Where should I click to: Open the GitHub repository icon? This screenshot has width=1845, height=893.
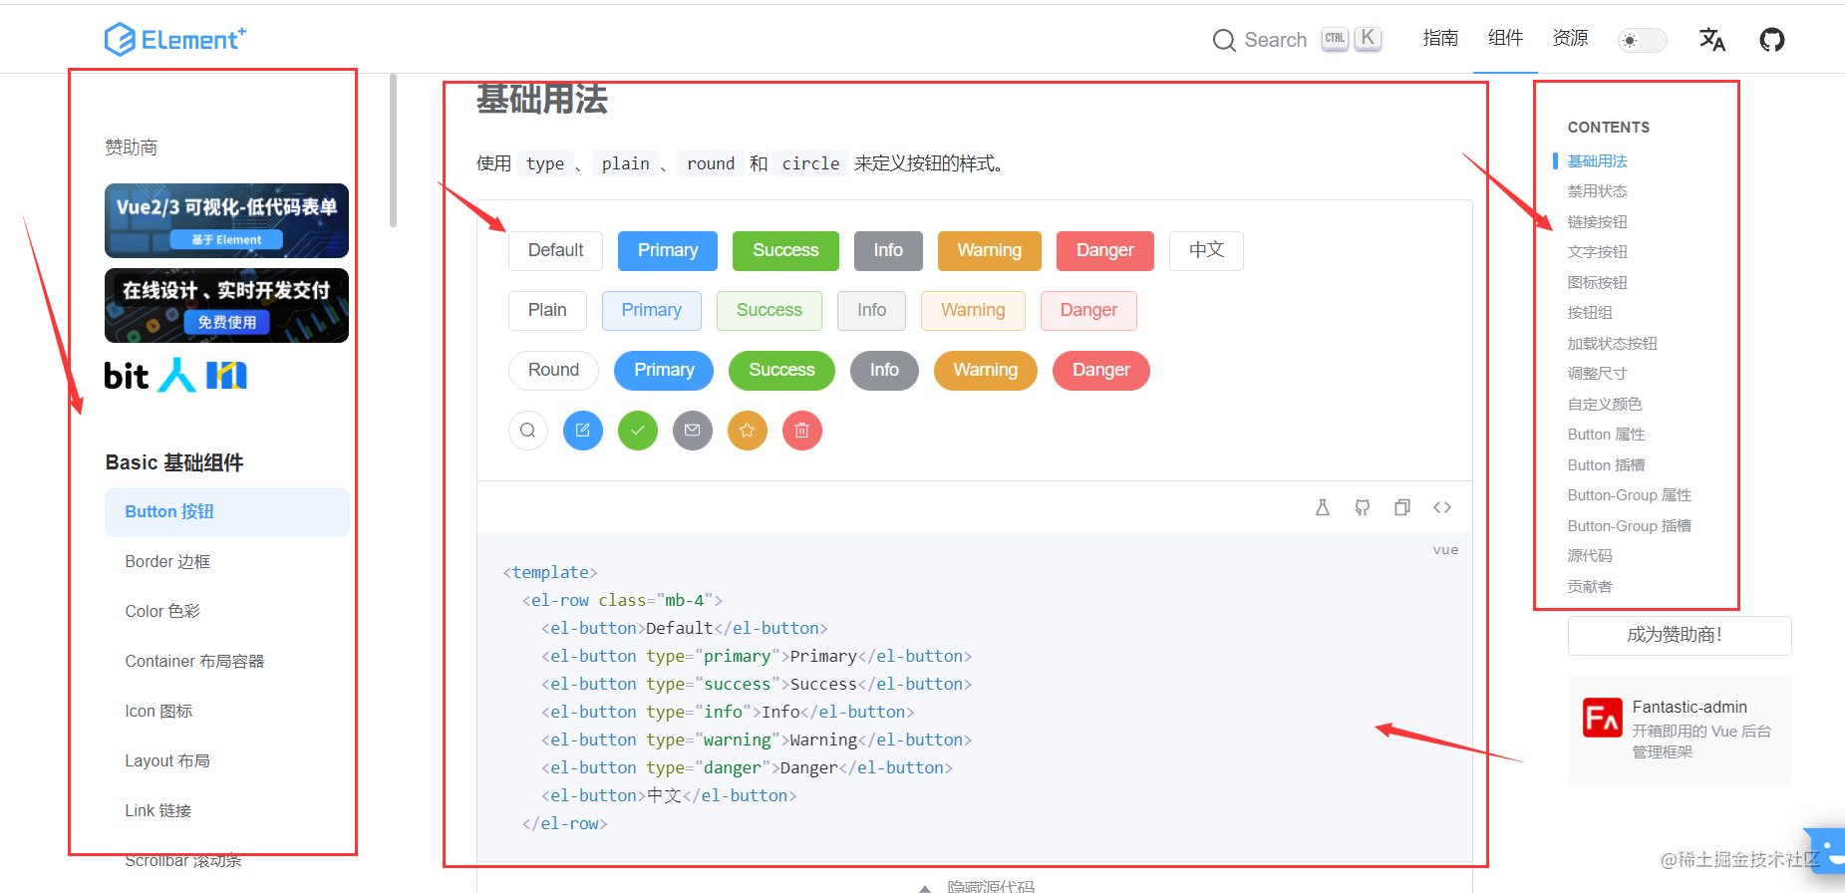point(1772,40)
